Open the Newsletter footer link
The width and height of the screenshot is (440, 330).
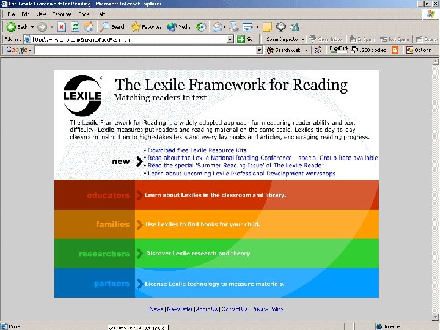(x=180, y=309)
